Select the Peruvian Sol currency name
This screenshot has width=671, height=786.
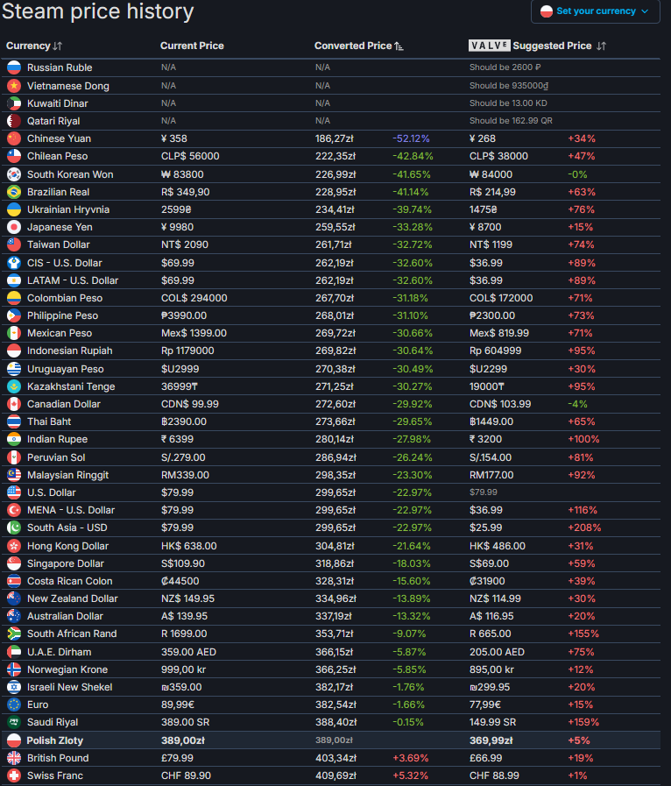(56, 457)
